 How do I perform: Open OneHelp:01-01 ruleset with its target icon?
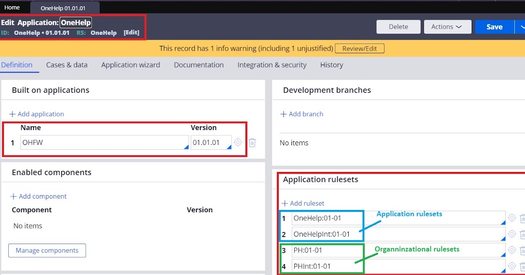(512, 218)
